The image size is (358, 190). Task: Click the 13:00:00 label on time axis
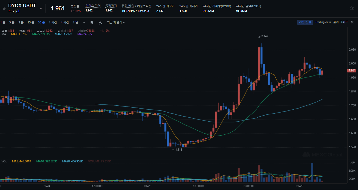pyautogui.click(x=198, y=186)
